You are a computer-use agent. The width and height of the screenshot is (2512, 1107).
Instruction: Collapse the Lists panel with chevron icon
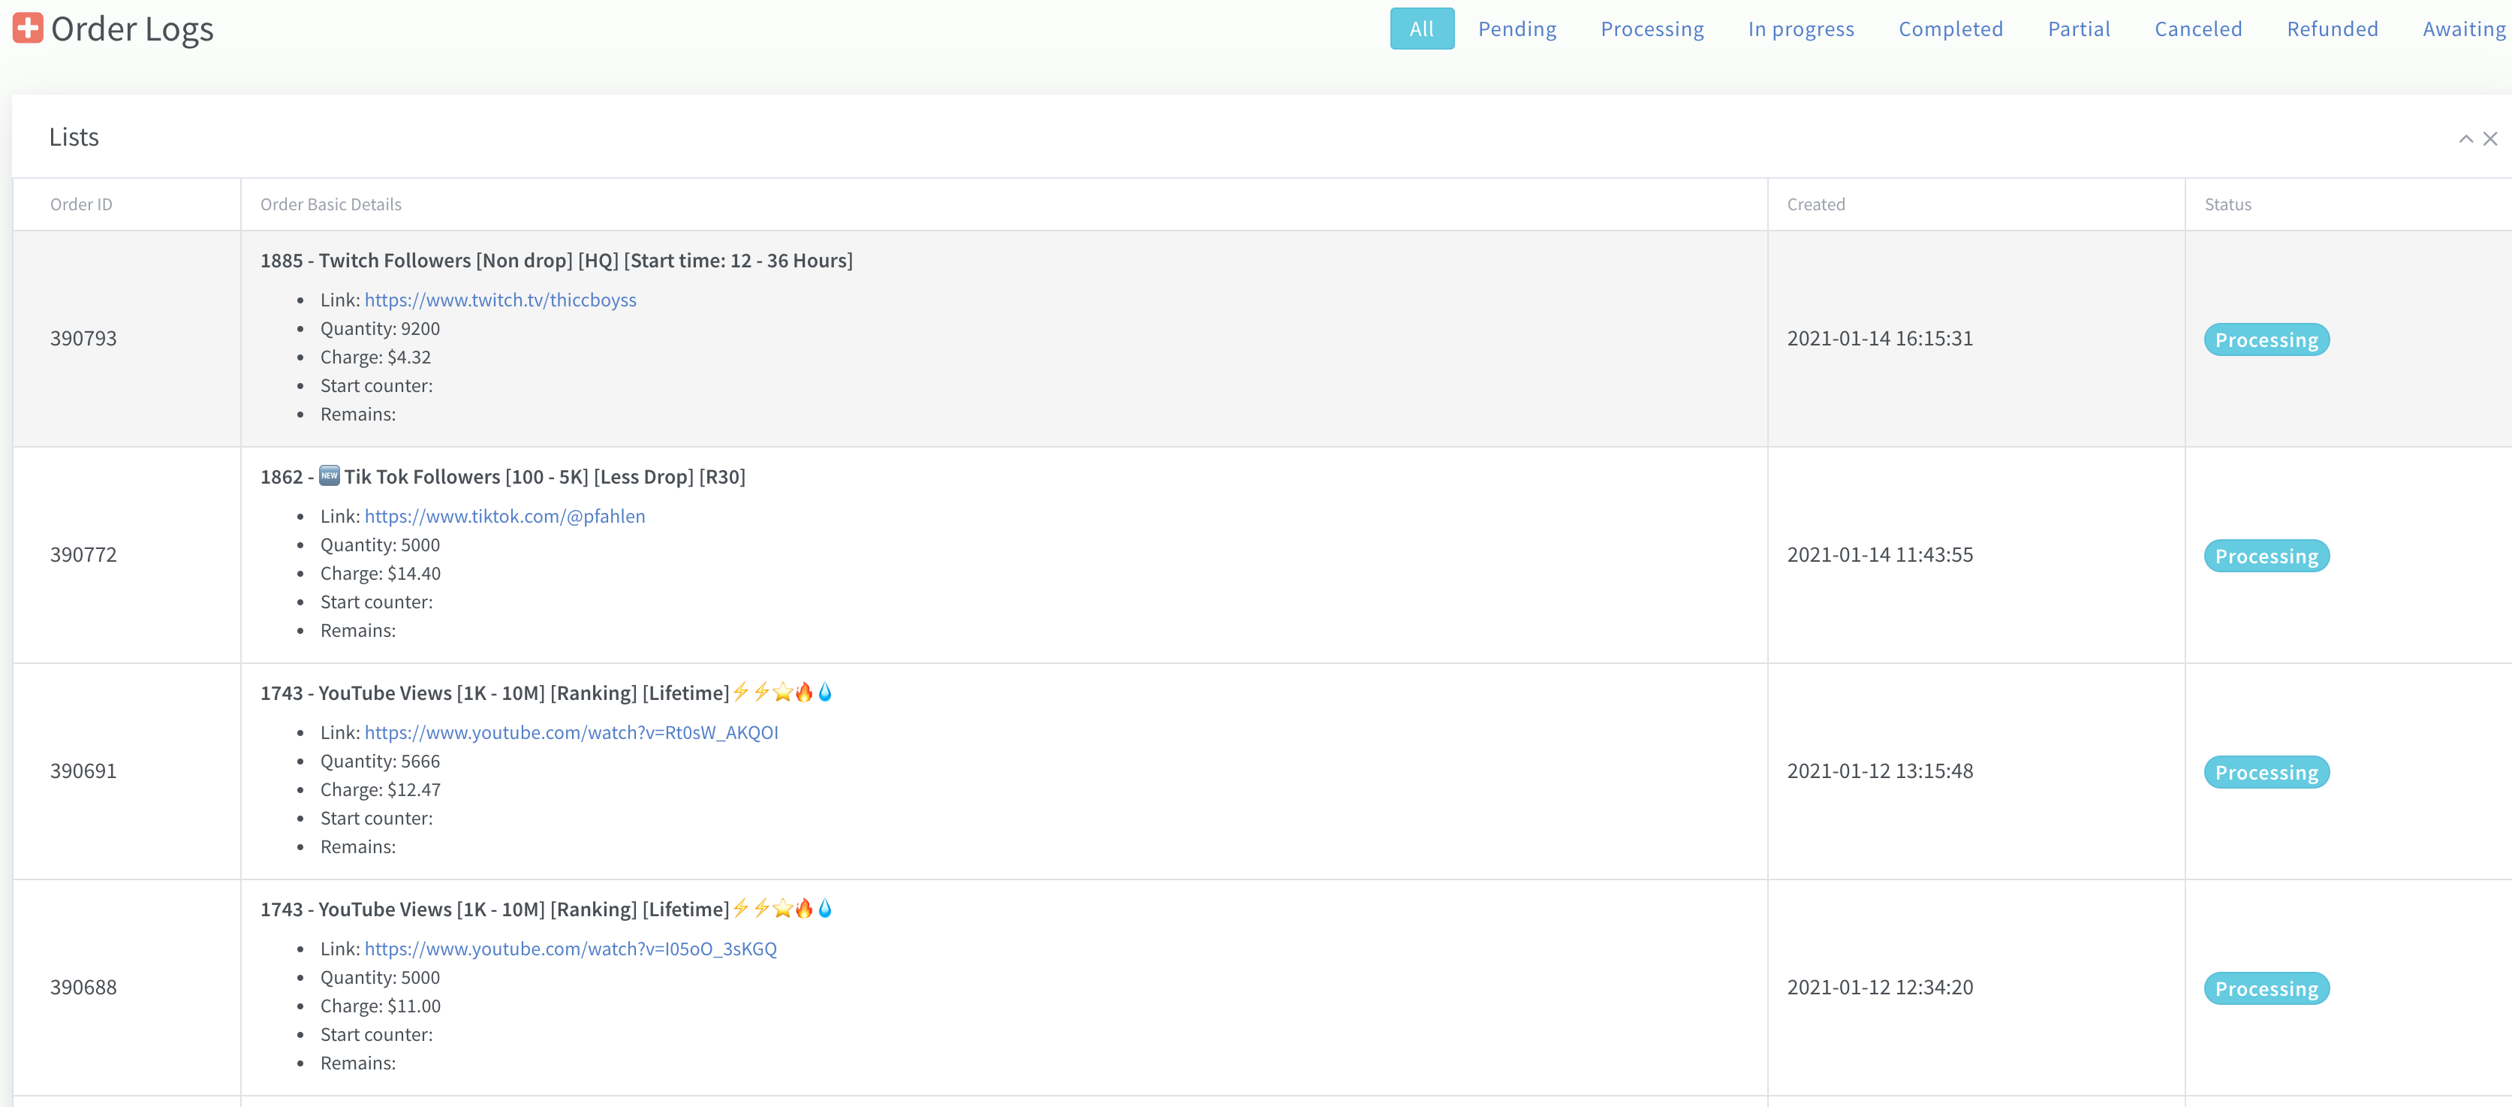coord(2465,138)
